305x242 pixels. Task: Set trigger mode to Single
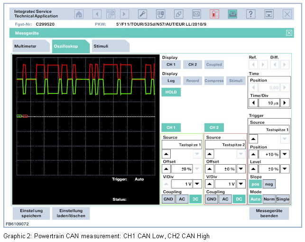tap(283, 199)
